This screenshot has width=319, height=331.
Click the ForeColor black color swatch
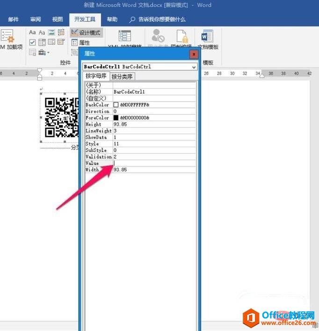point(116,118)
